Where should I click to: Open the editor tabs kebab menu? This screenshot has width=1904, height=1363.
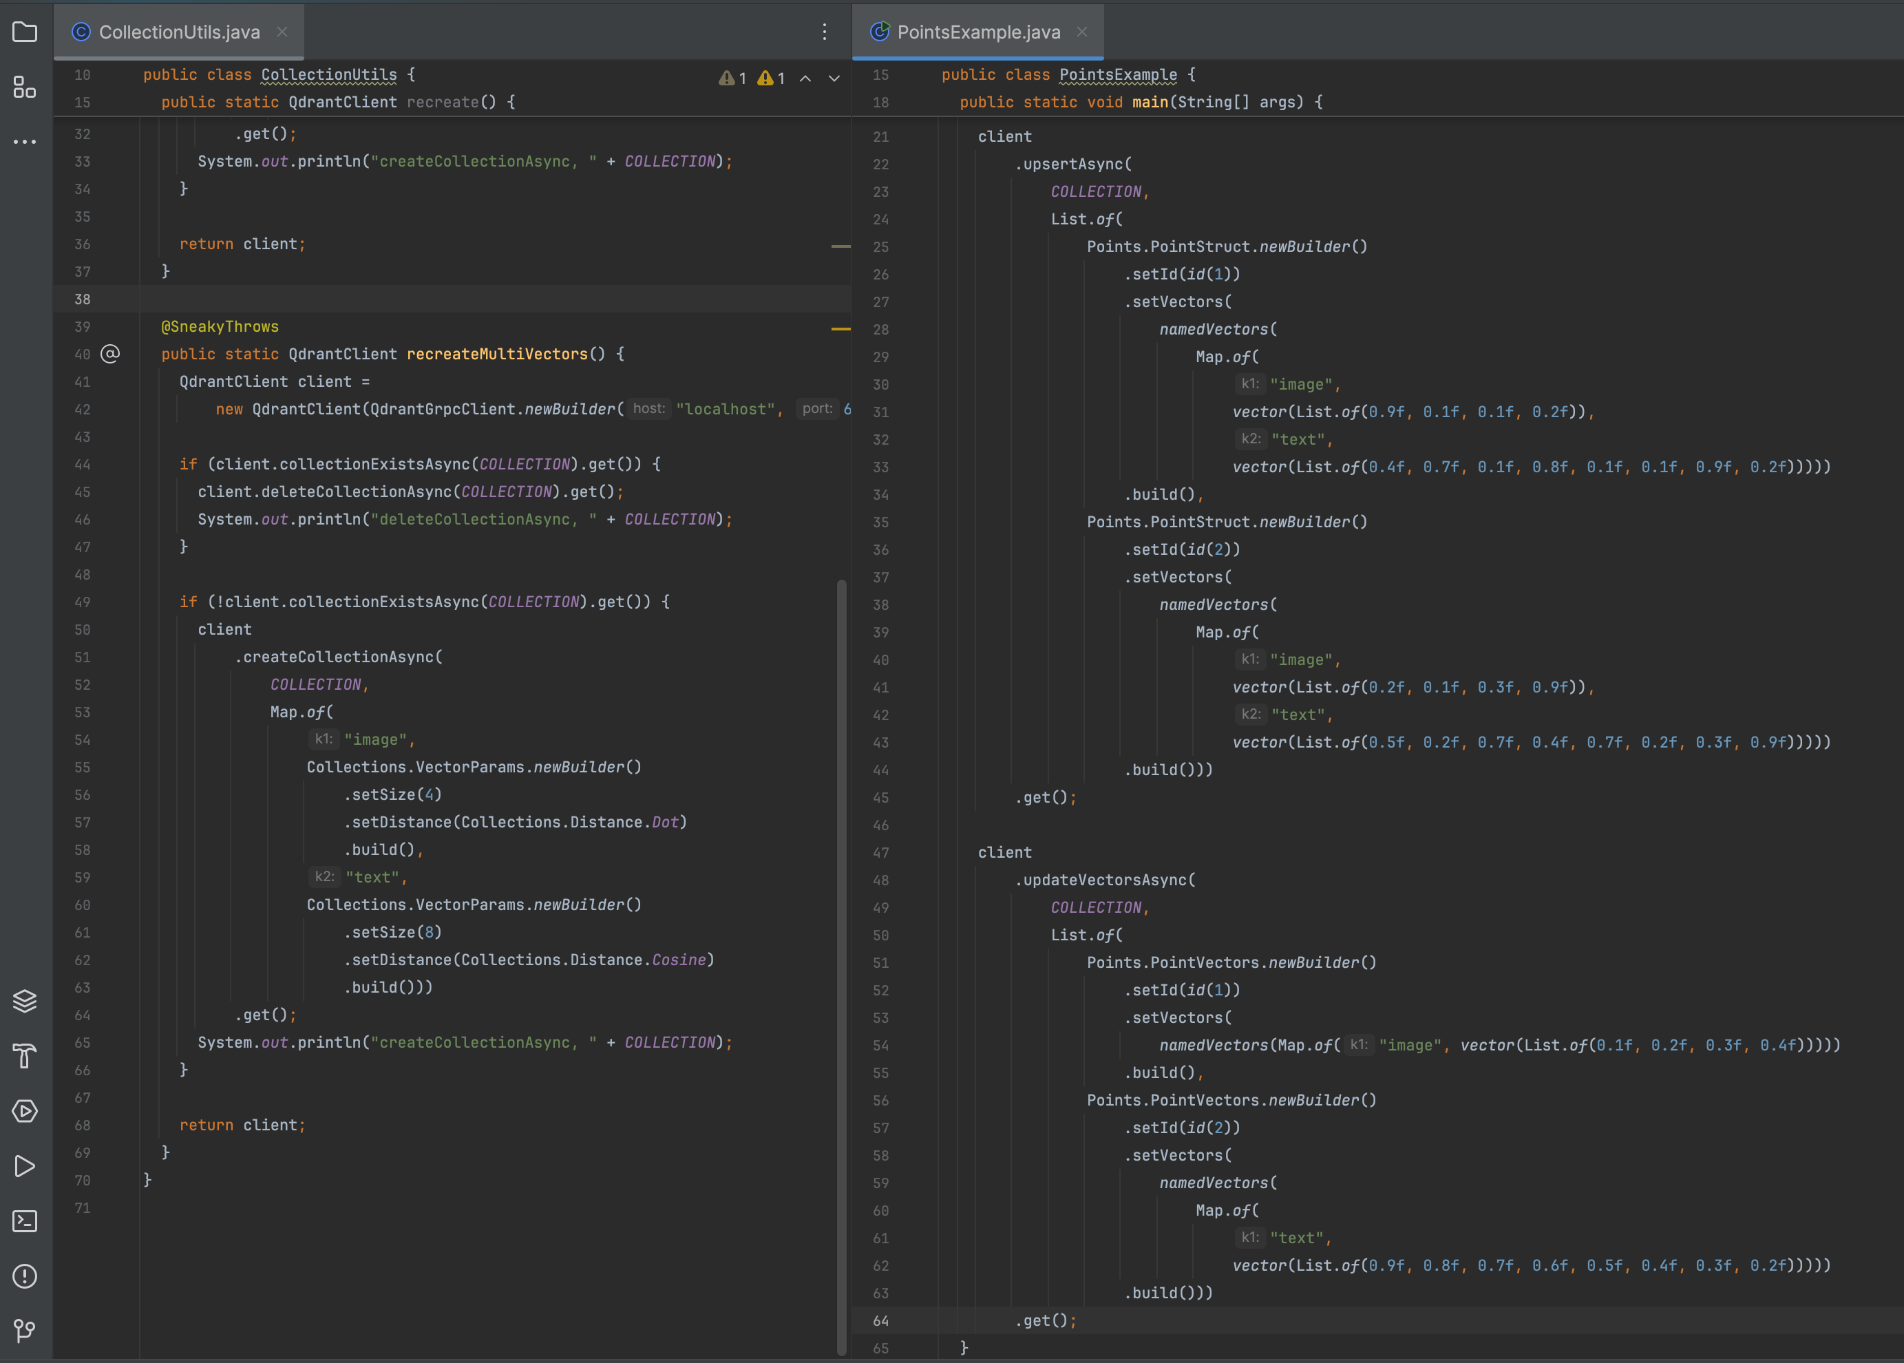825,32
